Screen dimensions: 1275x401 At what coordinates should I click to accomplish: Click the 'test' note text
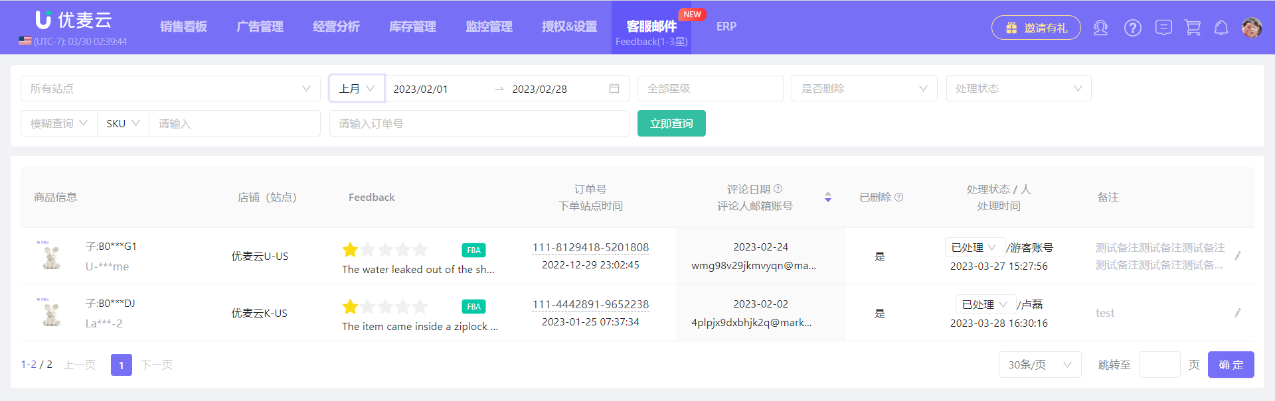[x=1105, y=313]
